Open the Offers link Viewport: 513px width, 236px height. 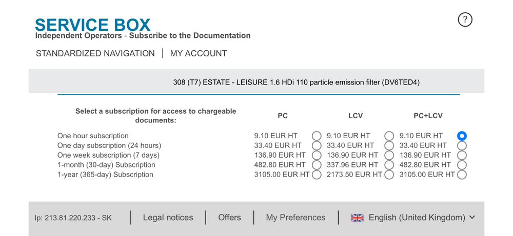coord(229,218)
